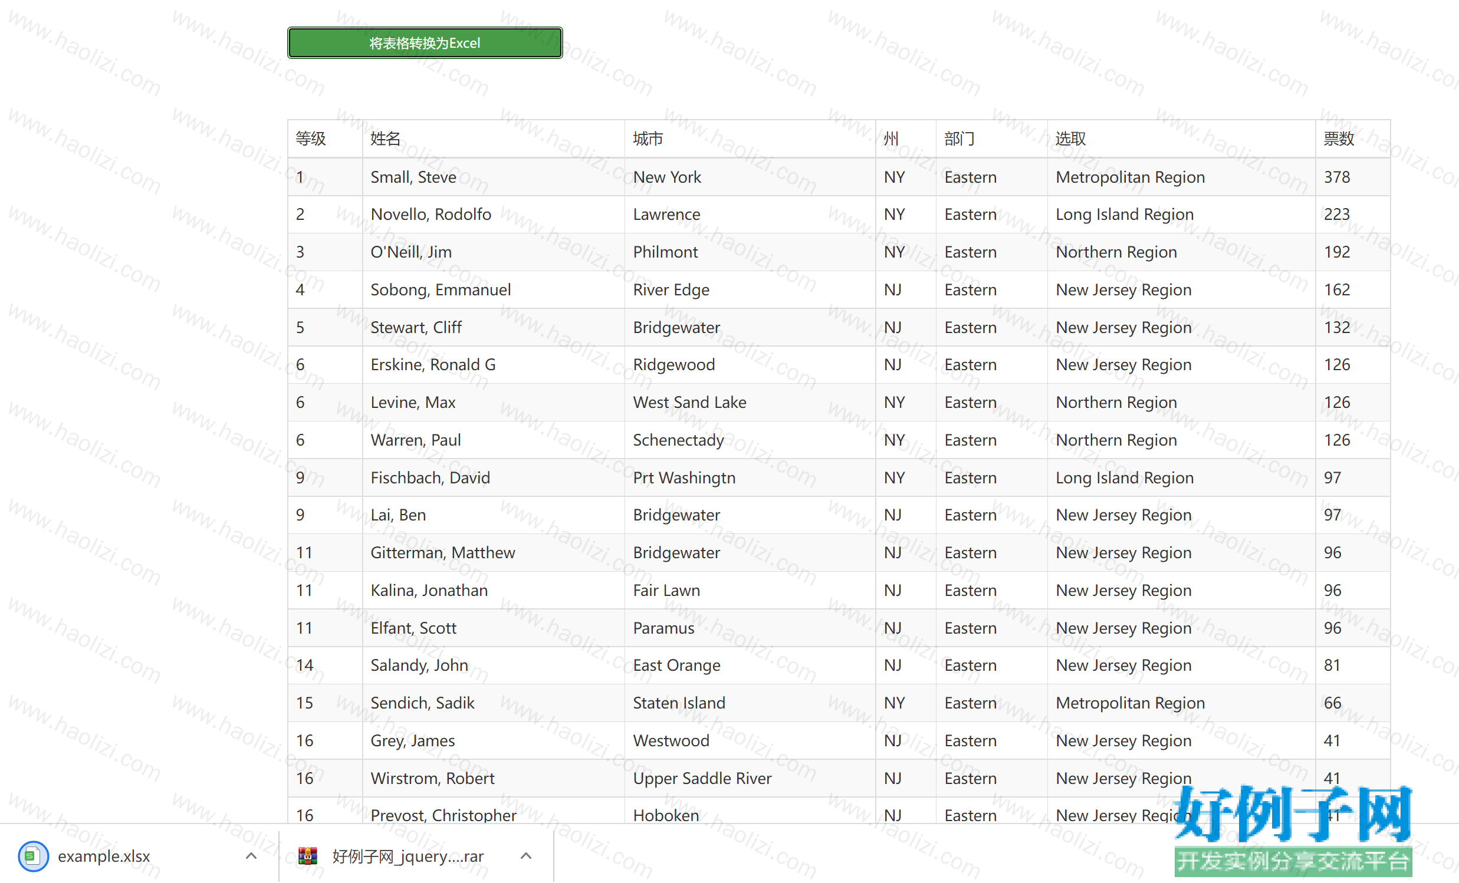Click the vote count 66
The image size is (1459, 883).
coord(1332,703)
